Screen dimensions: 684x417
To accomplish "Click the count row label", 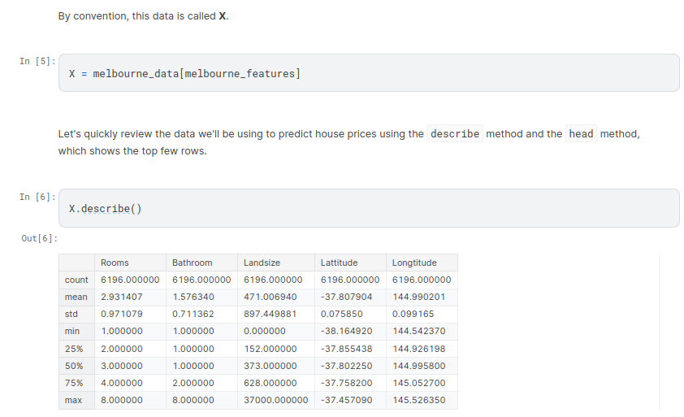I will [x=76, y=280].
